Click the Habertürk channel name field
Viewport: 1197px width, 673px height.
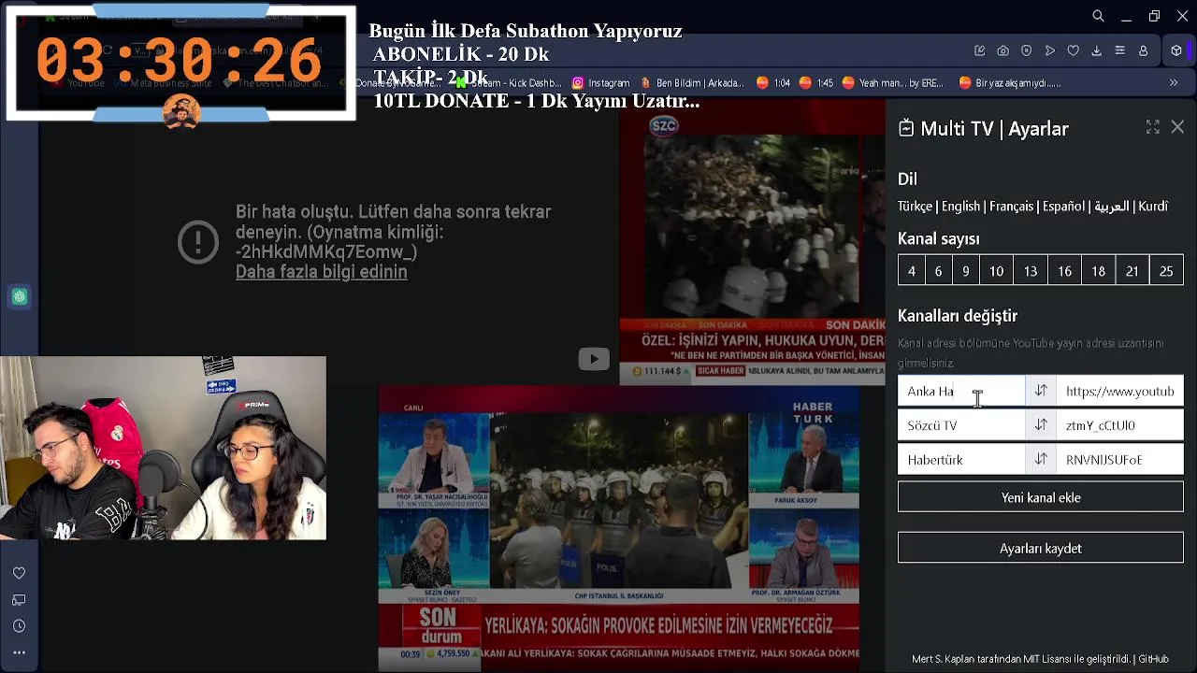pyautogui.click(x=961, y=460)
